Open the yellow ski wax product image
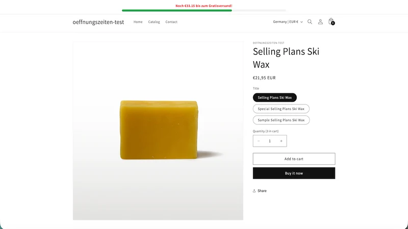The image size is (408, 229). click(x=158, y=131)
